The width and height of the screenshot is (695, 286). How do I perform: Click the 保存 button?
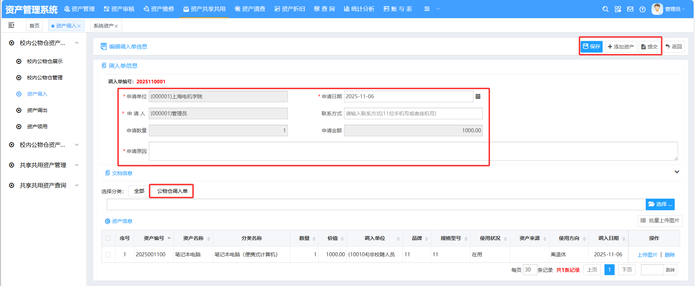pyautogui.click(x=591, y=46)
